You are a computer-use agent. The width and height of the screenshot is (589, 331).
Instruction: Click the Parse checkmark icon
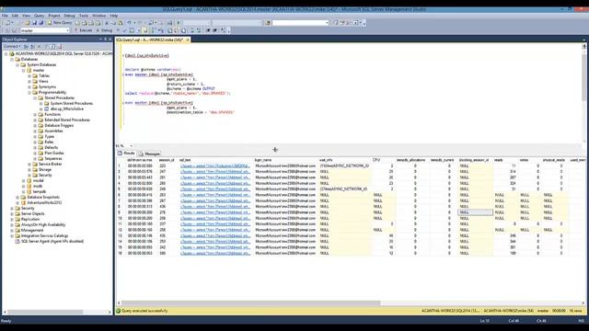pos(125,30)
